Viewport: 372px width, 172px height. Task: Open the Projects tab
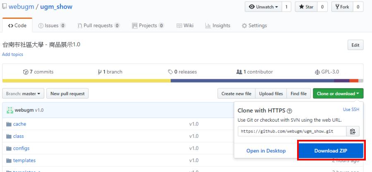click(148, 26)
